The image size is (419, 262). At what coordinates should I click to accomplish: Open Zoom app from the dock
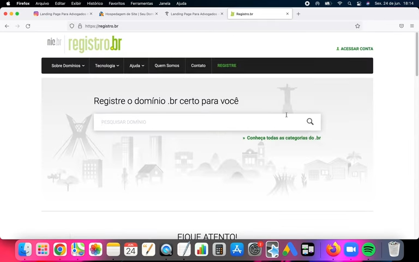(351, 249)
